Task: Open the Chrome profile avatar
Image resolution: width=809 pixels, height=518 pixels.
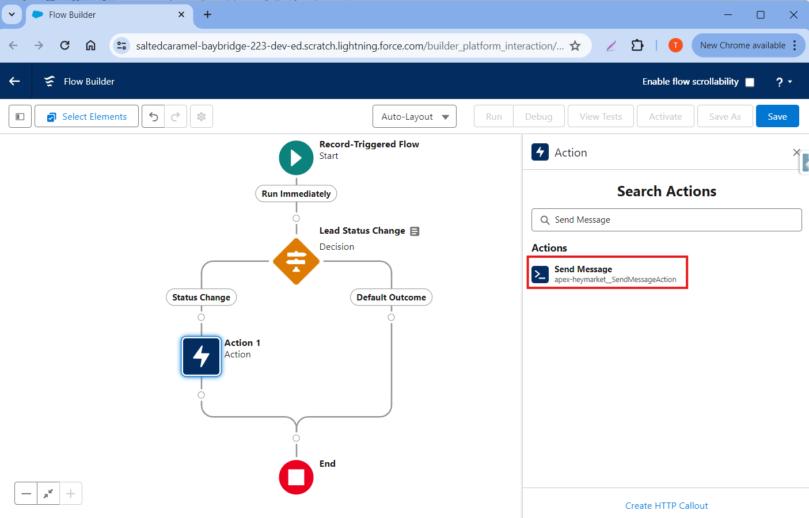Action: tap(675, 45)
